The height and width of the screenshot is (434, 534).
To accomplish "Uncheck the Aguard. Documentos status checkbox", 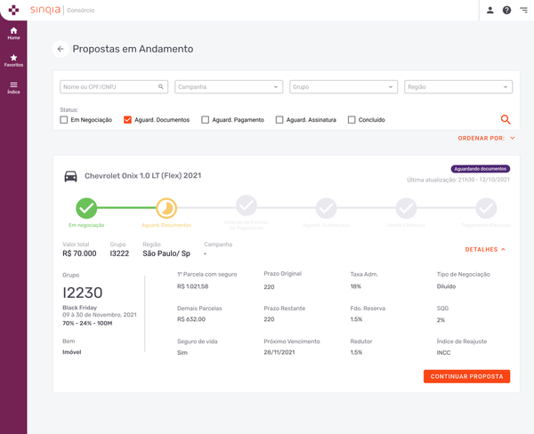I will pos(127,120).
